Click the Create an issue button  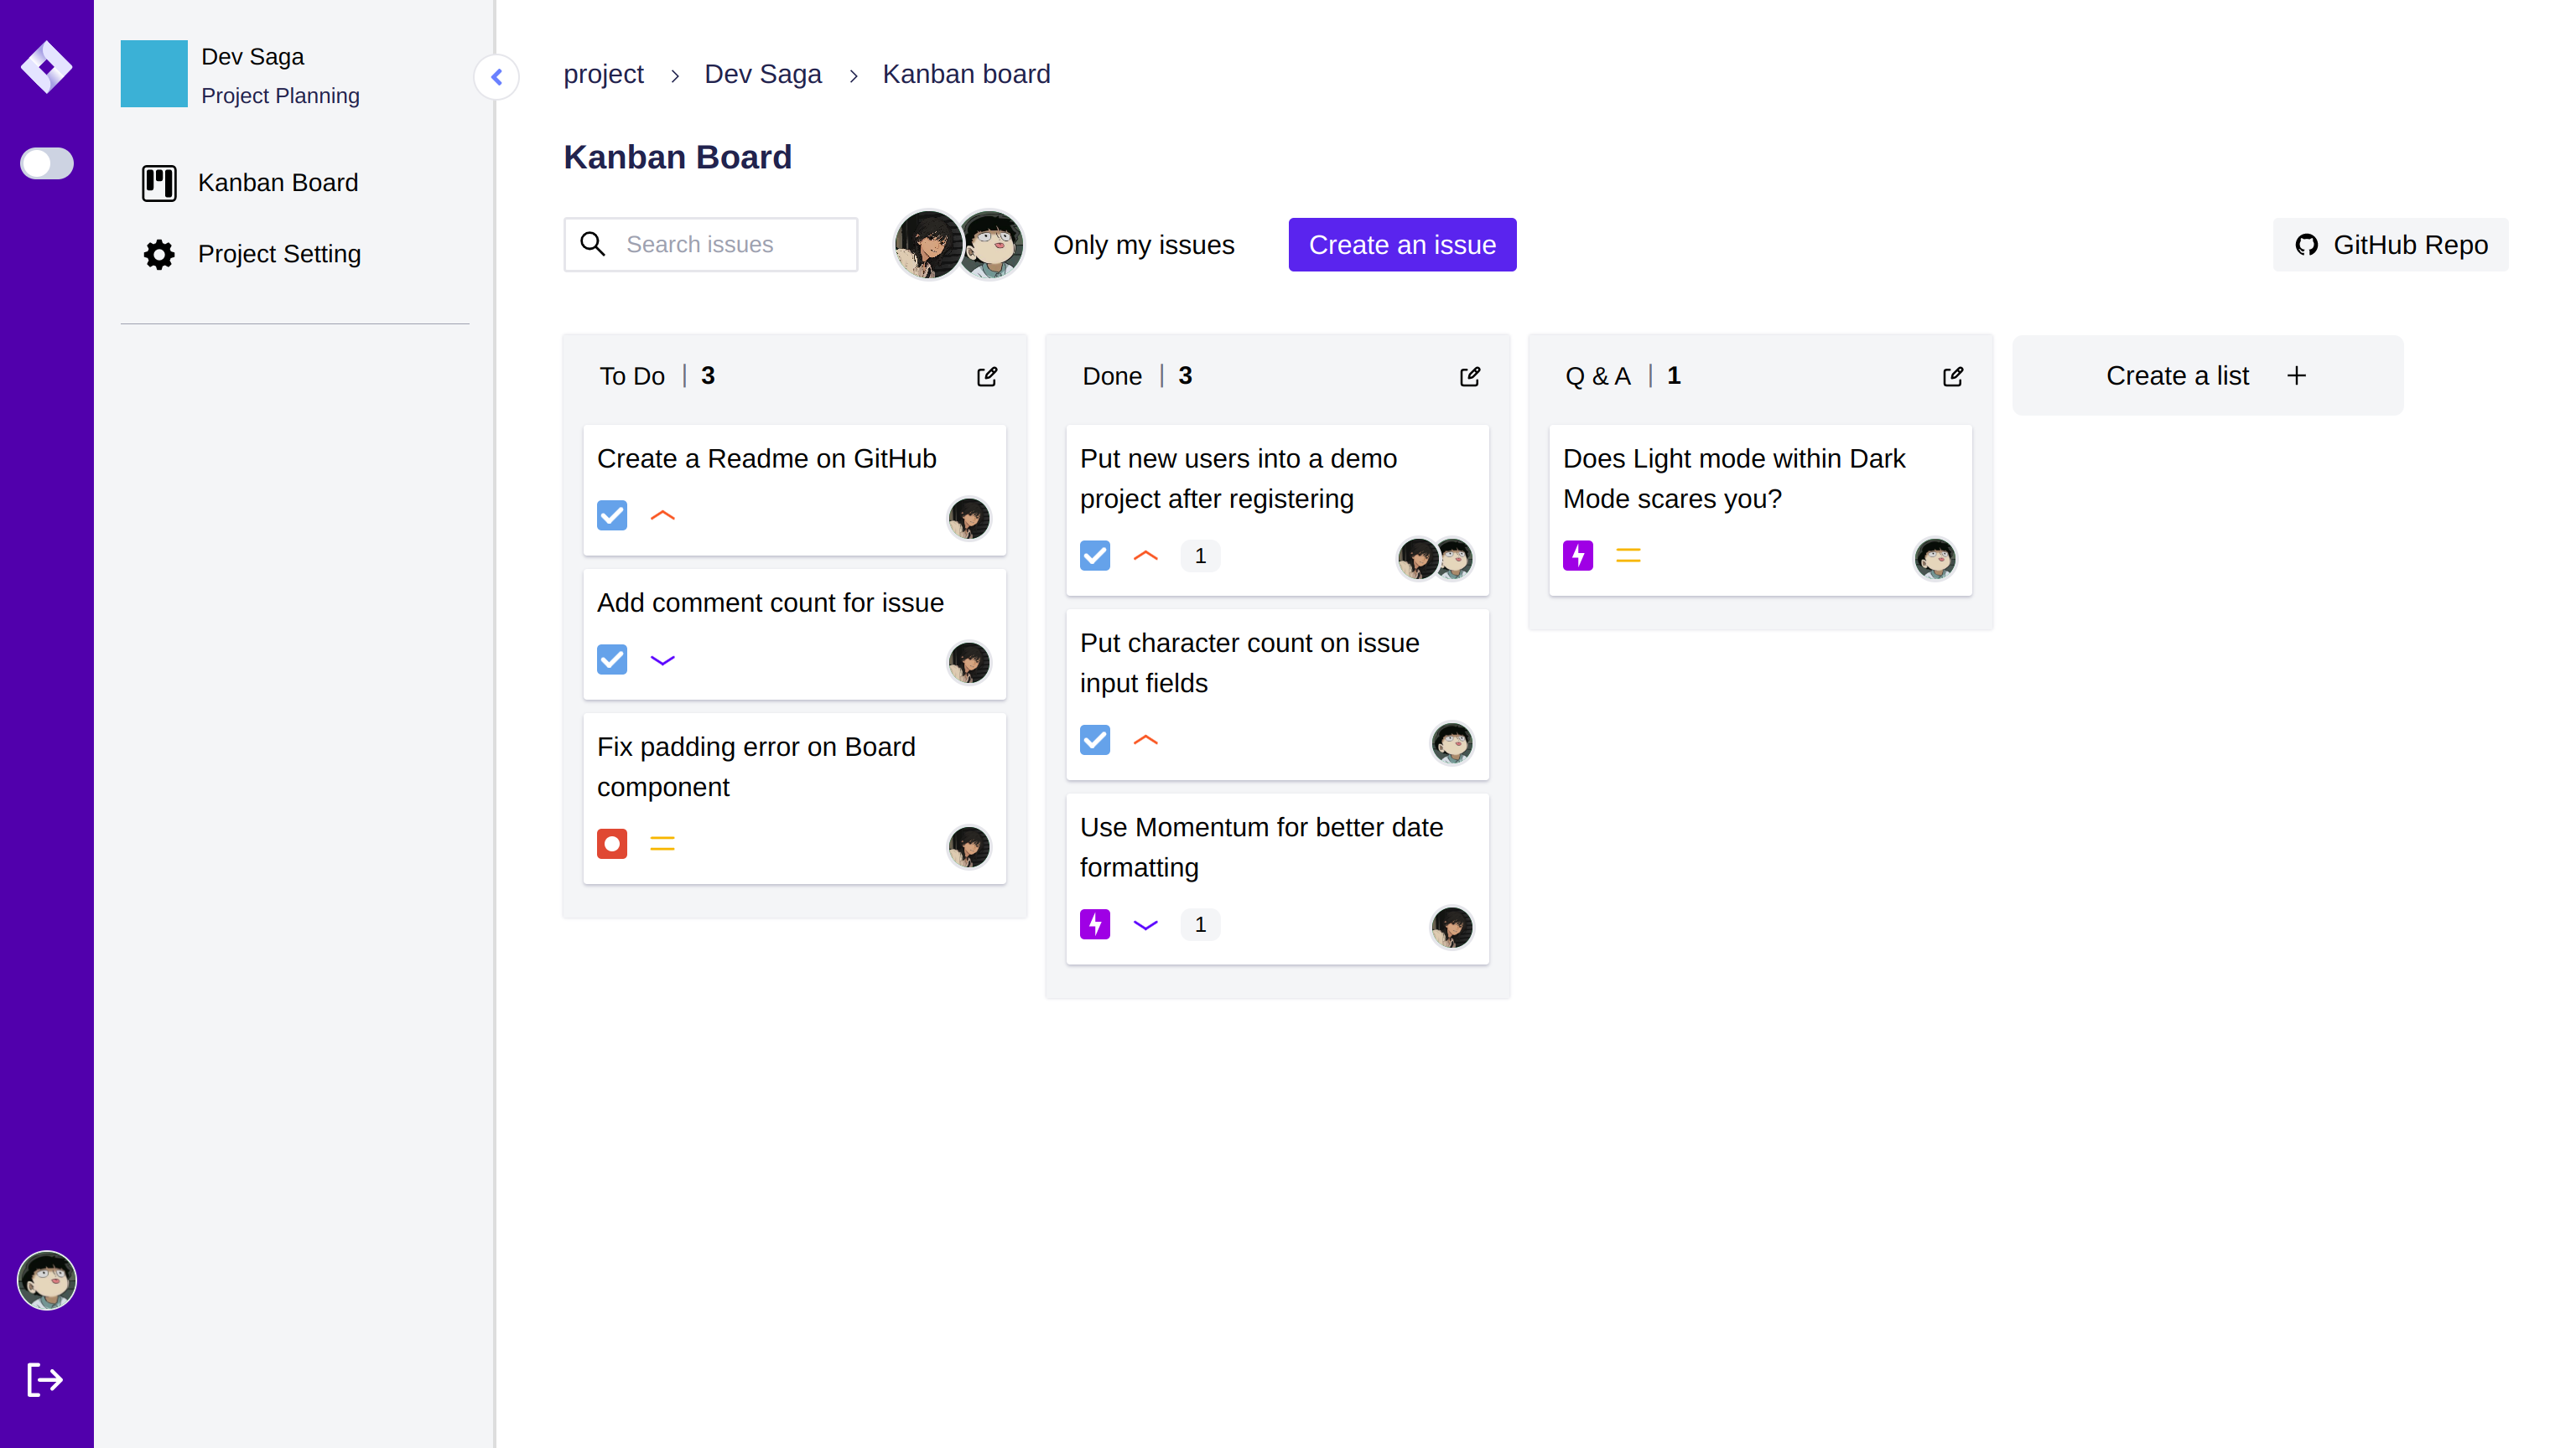(x=1401, y=244)
